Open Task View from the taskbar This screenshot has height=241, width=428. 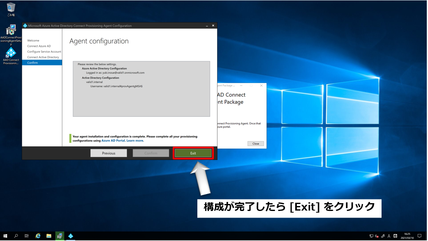pyautogui.click(x=26, y=236)
